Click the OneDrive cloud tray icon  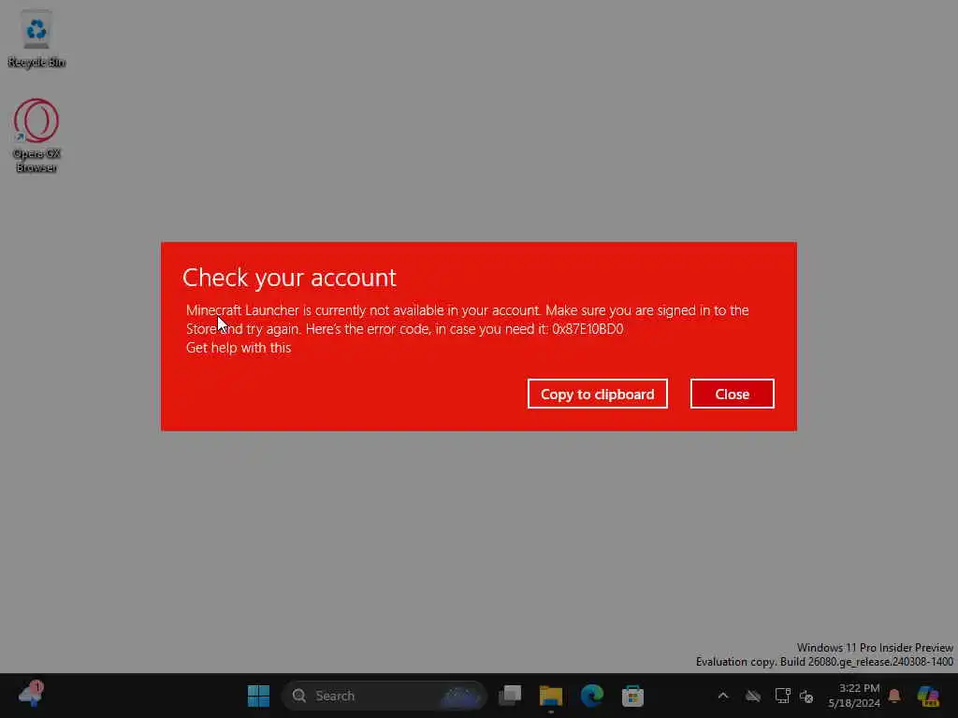(x=753, y=696)
